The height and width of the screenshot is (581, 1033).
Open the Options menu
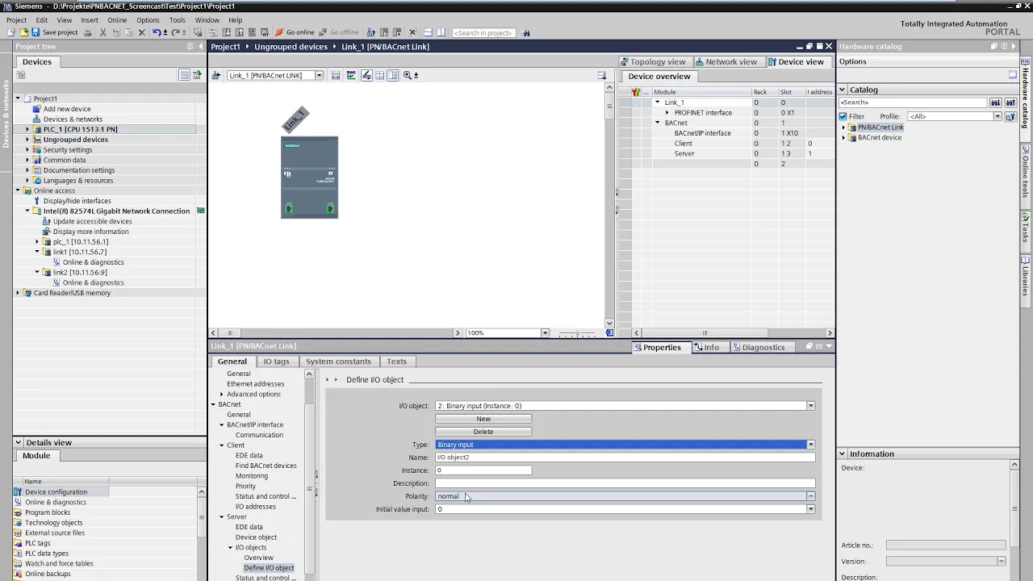click(148, 20)
